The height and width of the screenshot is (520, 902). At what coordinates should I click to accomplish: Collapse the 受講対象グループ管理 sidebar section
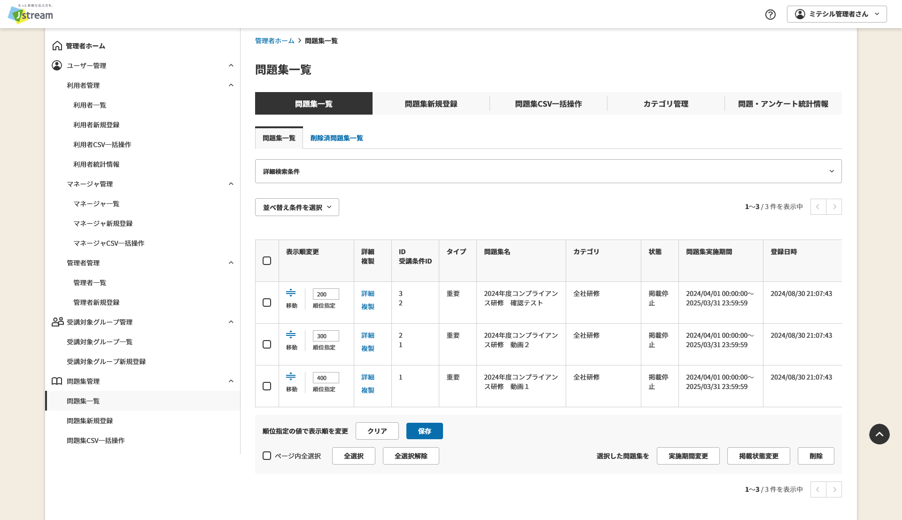coord(231,322)
